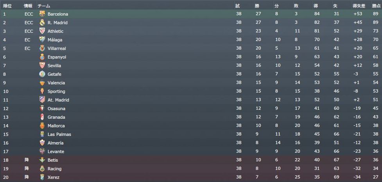Image resolution: width=382 pixels, height=182 pixels.
Task: Click the チーム column header
Action: coord(43,6)
